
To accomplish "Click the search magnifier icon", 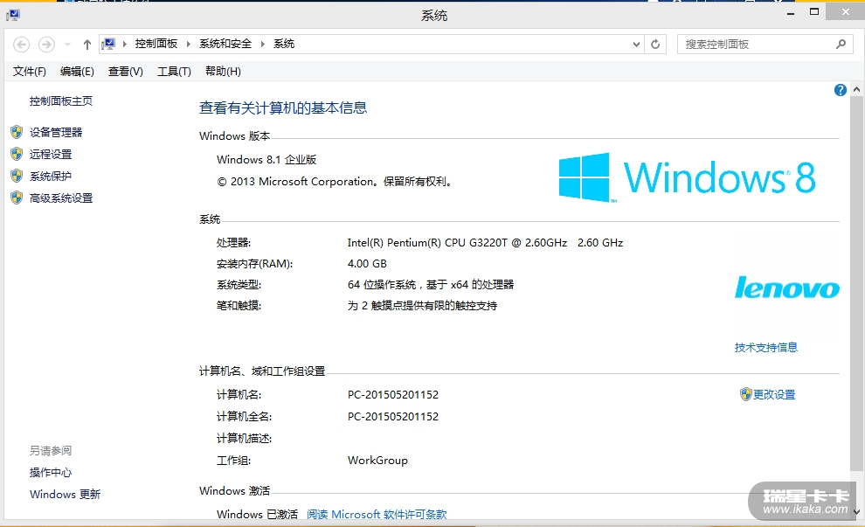I will coord(841,45).
